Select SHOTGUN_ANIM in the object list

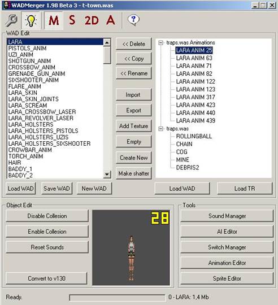pos(55,61)
